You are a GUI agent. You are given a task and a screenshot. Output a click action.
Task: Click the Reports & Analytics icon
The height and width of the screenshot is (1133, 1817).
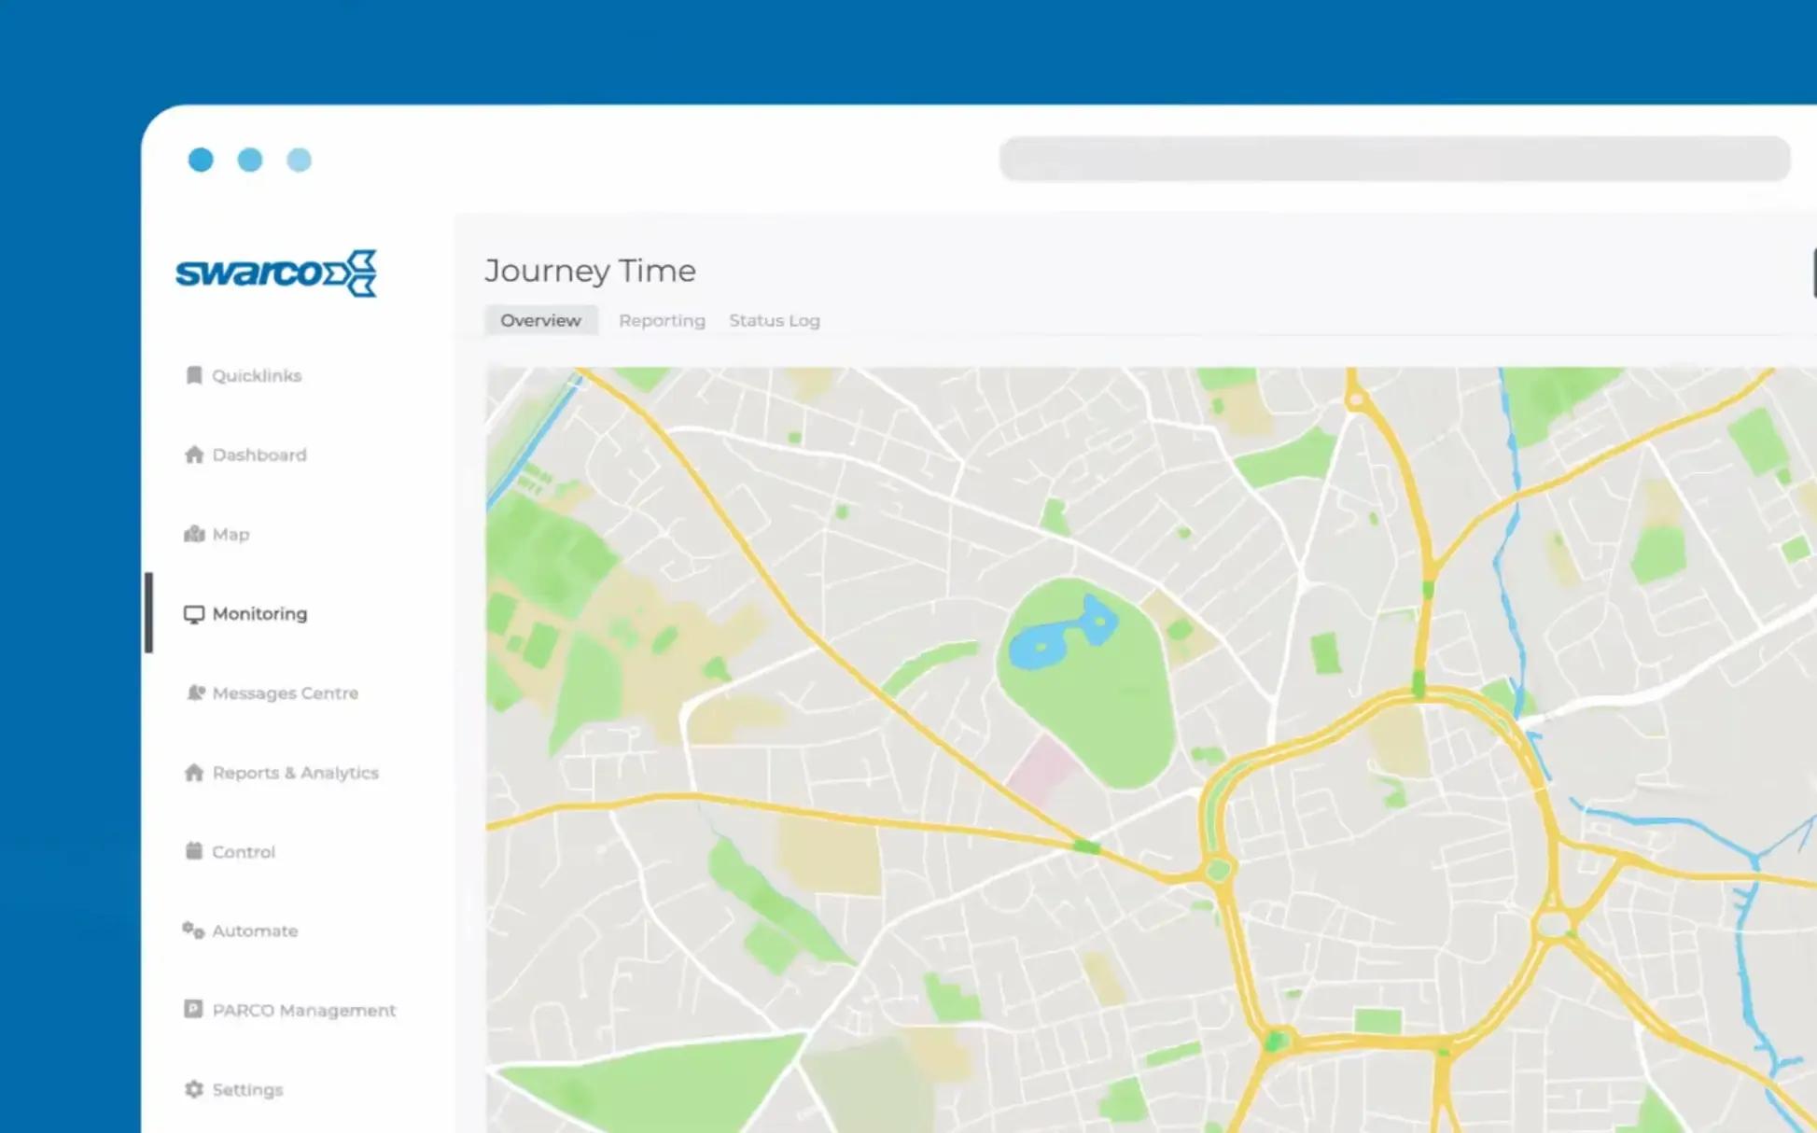coord(194,773)
